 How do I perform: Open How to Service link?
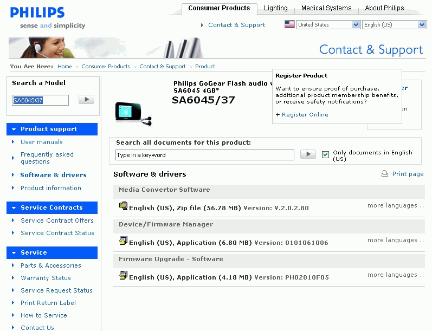tap(44, 315)
